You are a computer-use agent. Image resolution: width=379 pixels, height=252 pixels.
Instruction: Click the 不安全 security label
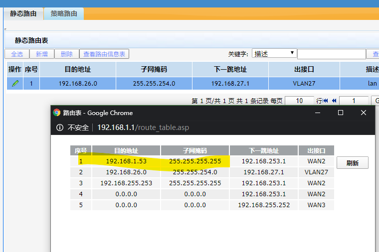78,127
